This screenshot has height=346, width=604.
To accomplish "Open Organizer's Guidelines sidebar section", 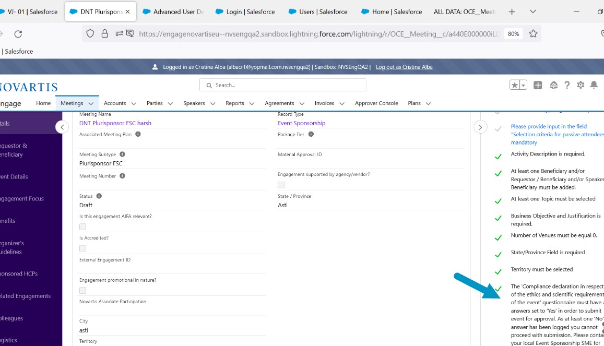I will click(12, 247).
